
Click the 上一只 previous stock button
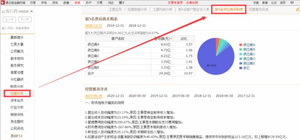tap(9, 19)
